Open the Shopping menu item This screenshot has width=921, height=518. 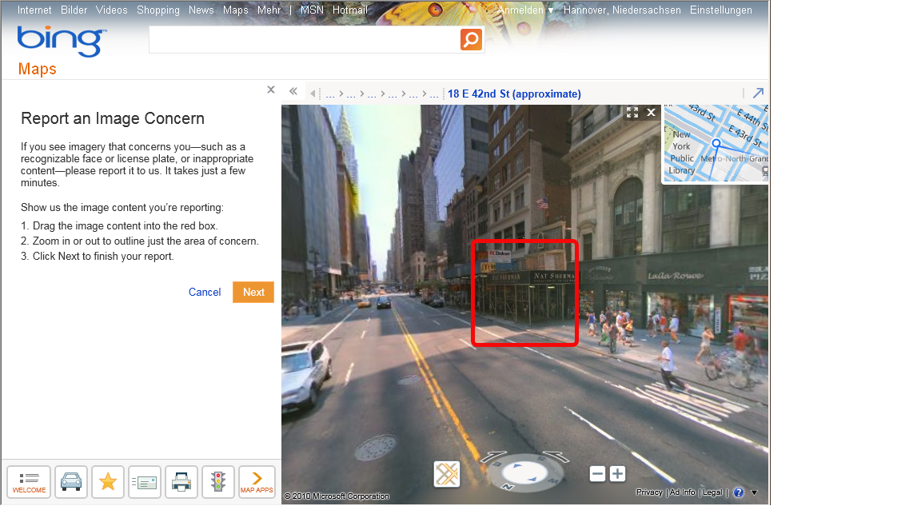pyautogui.click(x=158, y=10)
